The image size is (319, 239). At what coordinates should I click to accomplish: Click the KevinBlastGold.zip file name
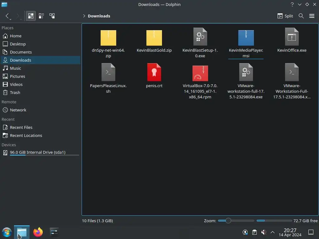coord(154,50)
